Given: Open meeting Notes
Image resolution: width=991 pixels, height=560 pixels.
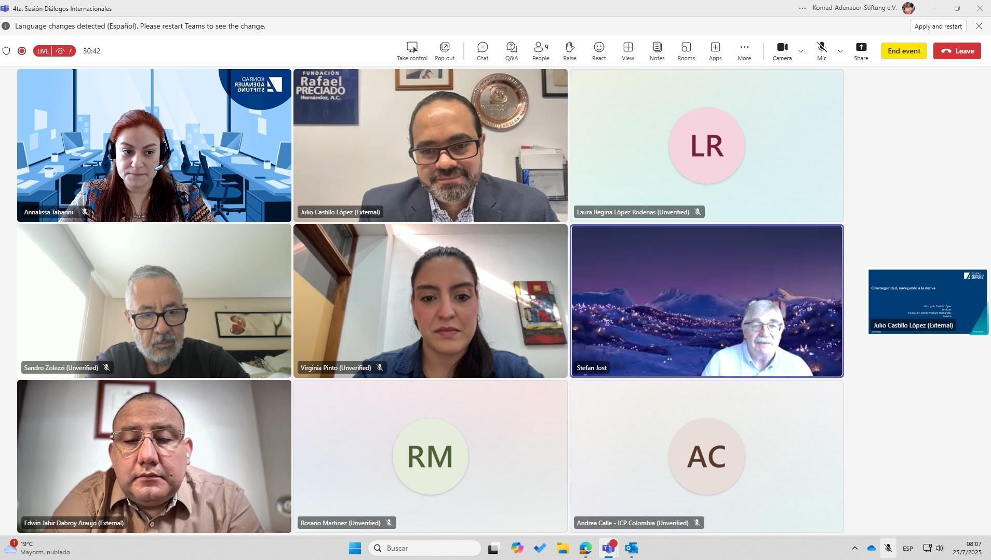Looking at the screenshot, I should click(x=657, y=51).
